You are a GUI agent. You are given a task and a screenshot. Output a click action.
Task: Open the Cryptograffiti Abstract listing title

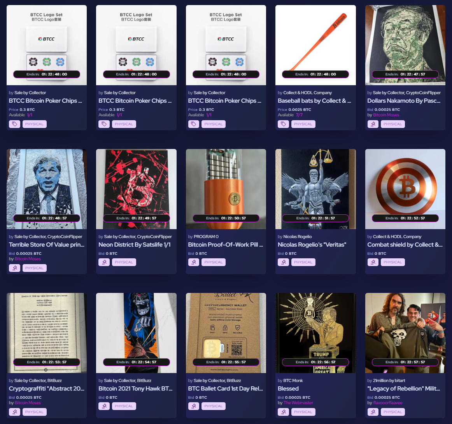click(x=46, y=389)
